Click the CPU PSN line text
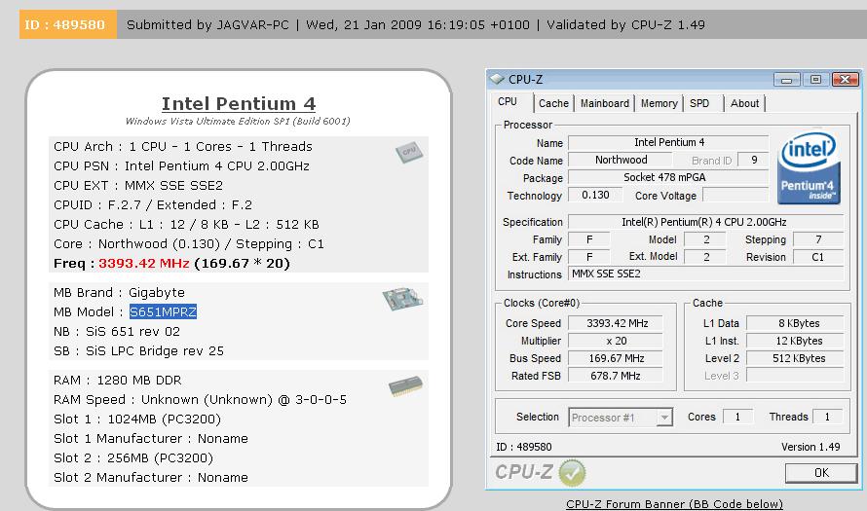Screen dimensions: 867x511 [x=181, y=166]
